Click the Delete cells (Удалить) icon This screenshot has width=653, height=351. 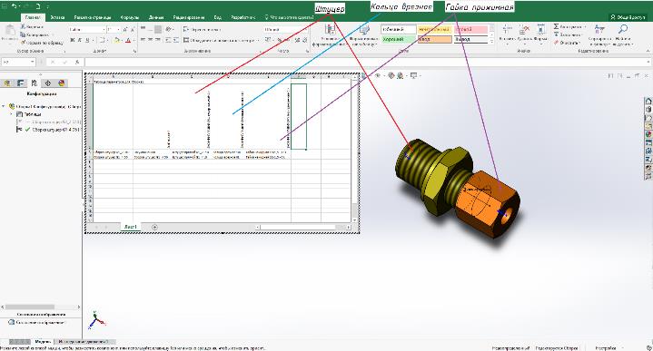click(x=524, y=30)
